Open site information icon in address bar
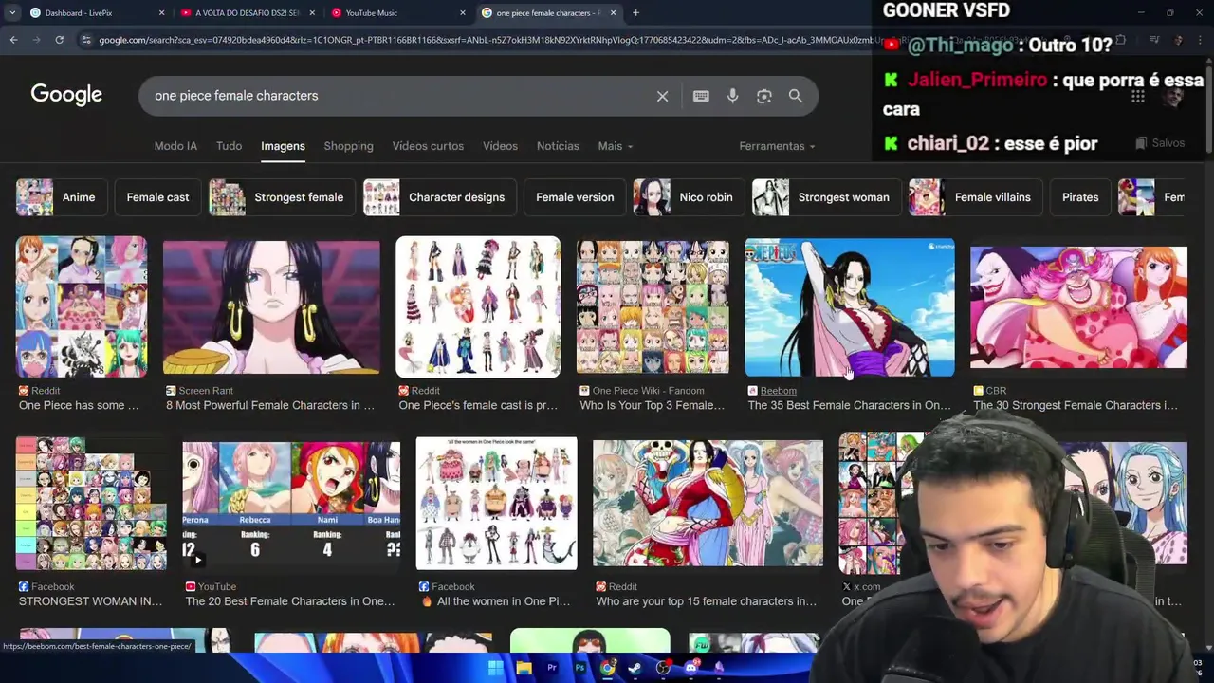Screen dimensions: 1214x683 pyautogui.click(x=86, y=40)
